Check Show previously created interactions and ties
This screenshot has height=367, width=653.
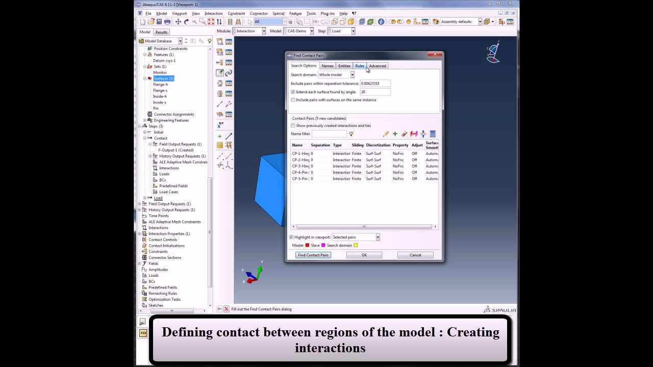pos(293,125)
